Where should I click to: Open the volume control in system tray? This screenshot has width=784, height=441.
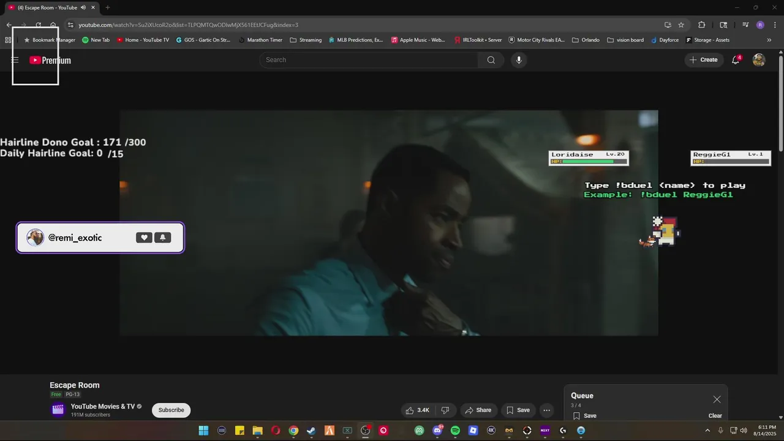pos(744,431)
